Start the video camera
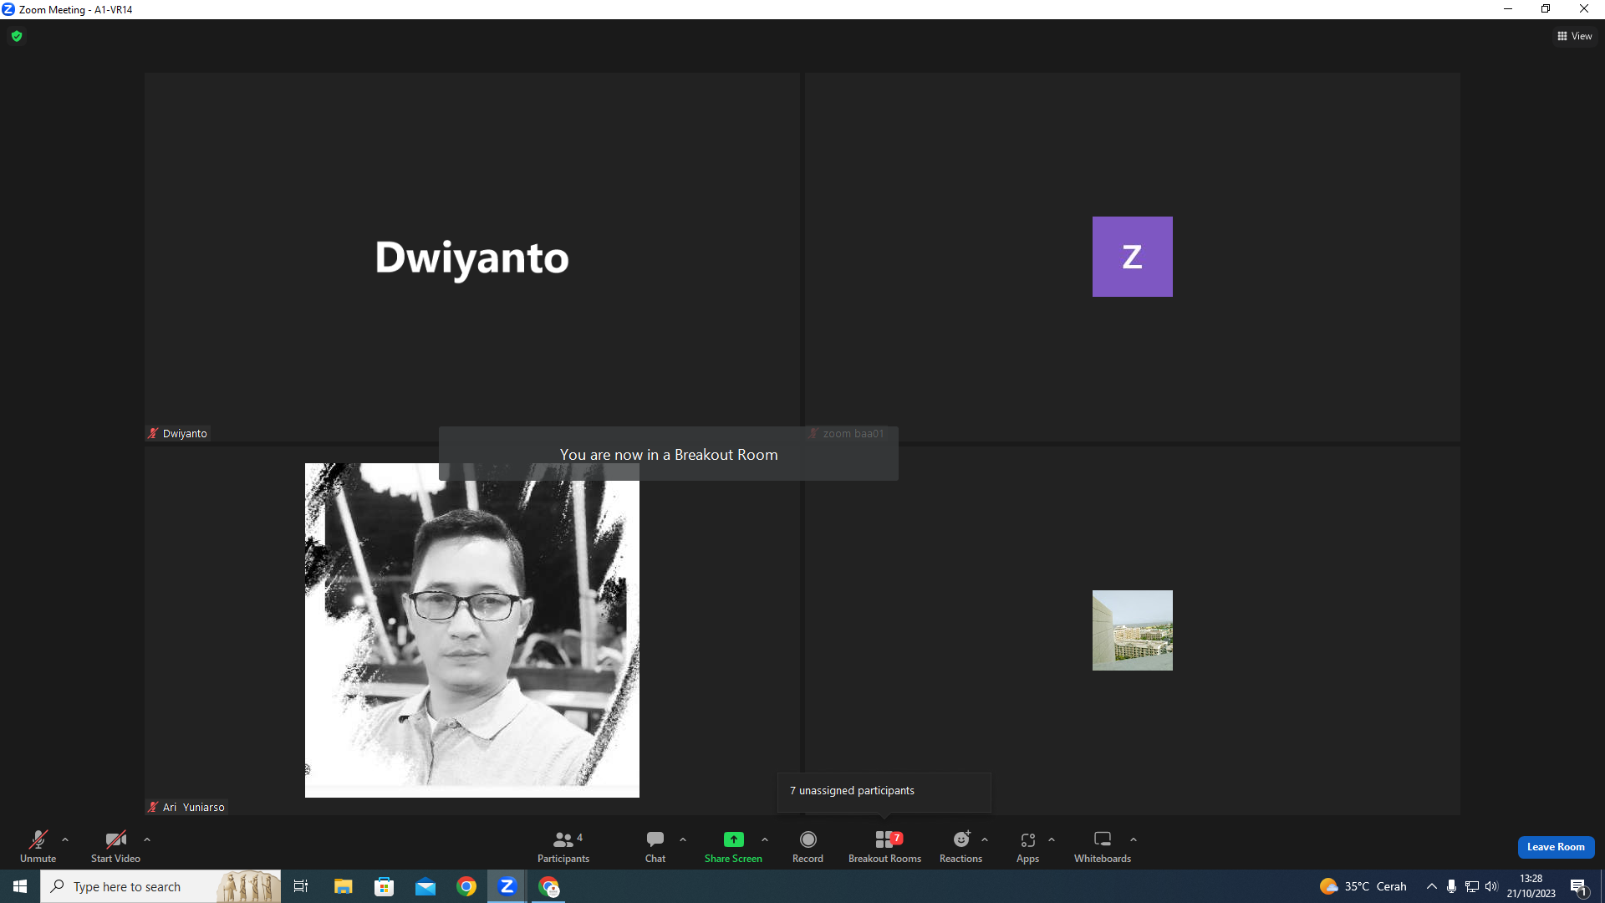This screenshot has height=903, width=1605. tap(115, 846)
